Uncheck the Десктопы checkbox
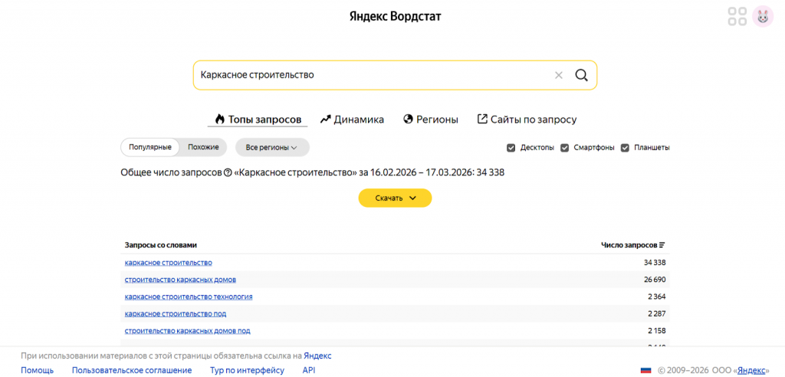The image size is (785, 377). (511, 148)
